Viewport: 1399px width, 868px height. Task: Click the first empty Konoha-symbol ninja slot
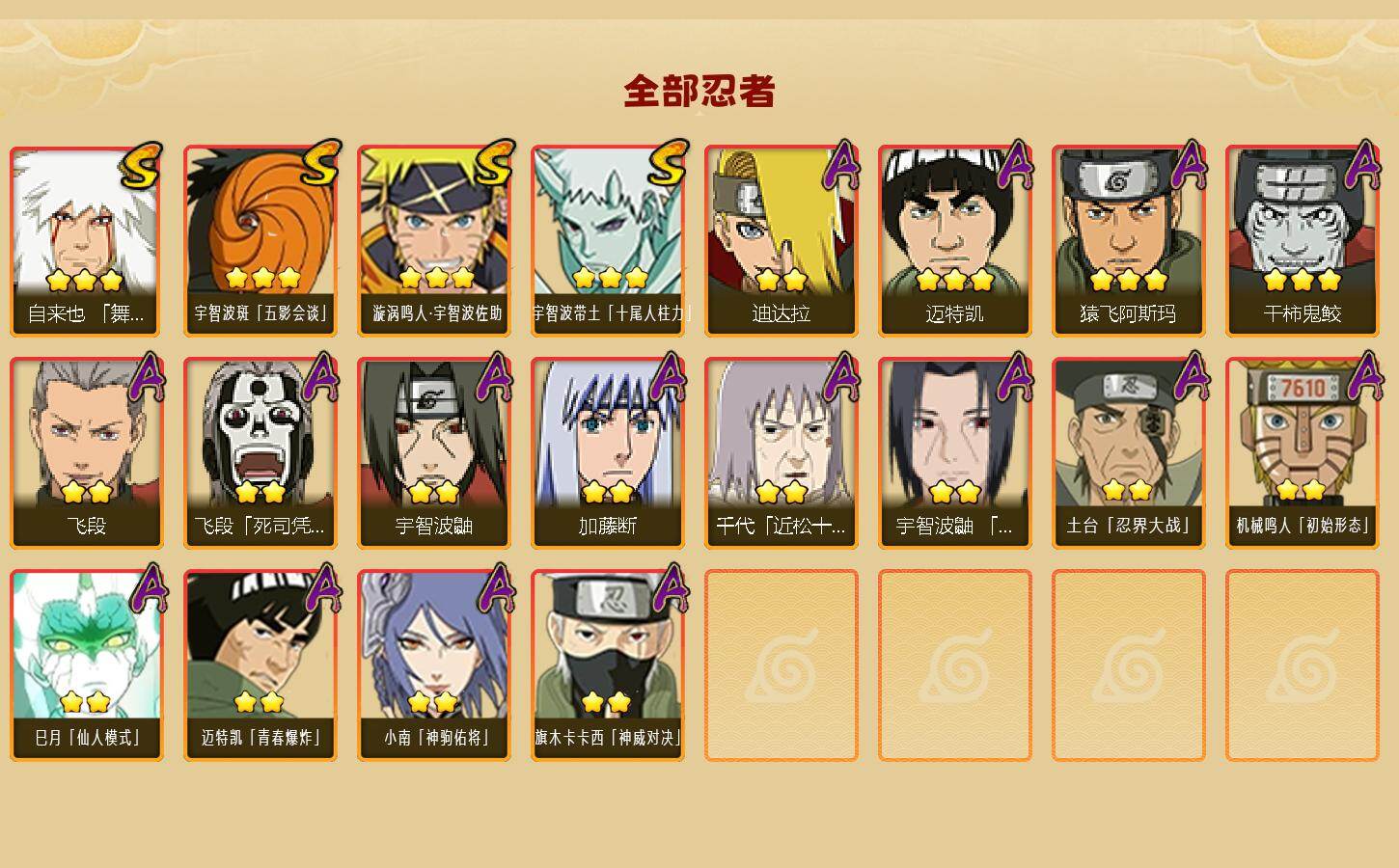[x=781, y=665]
